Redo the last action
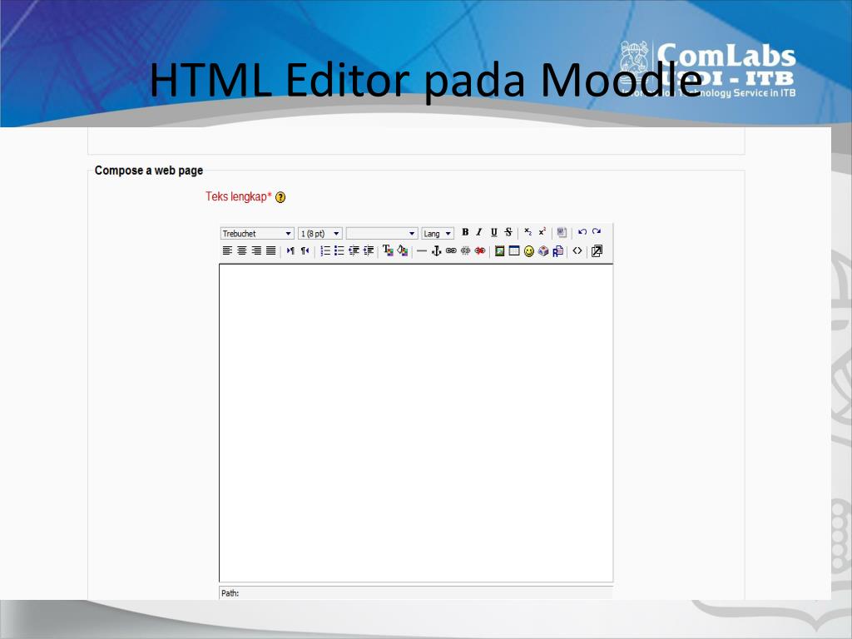Viewport: 852px width, 639px height. (x=596, y=232)
